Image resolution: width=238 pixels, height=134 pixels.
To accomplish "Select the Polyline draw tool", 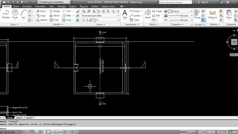I will coord(6,14).
